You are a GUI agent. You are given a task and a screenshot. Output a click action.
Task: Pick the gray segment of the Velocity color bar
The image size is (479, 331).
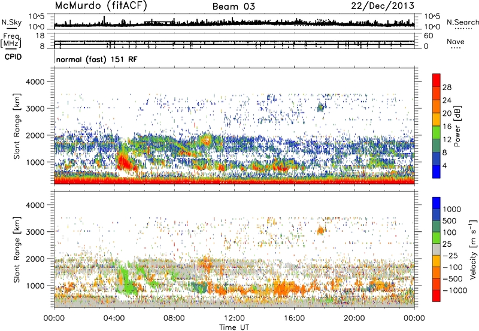tap(436, 250)
